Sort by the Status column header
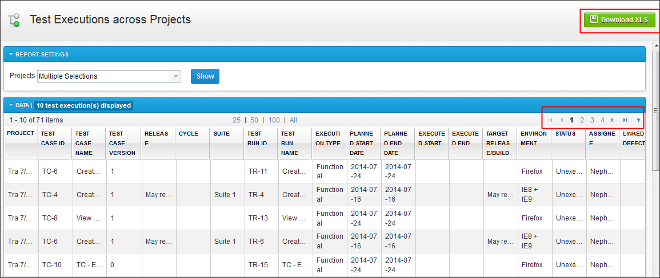This screenshot has height=278, width=660. tap(565, 134)
